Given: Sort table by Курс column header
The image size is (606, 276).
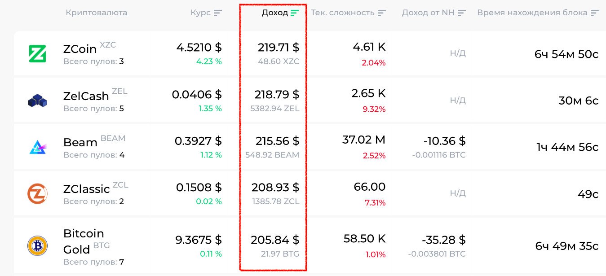Looking at the screenshot, I should 200,13.
